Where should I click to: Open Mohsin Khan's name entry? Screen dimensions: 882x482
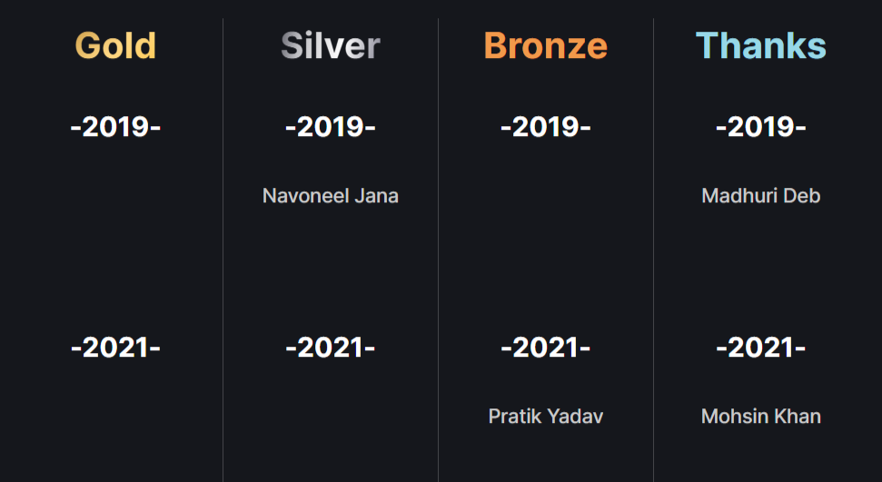click(x=760, y=416)
